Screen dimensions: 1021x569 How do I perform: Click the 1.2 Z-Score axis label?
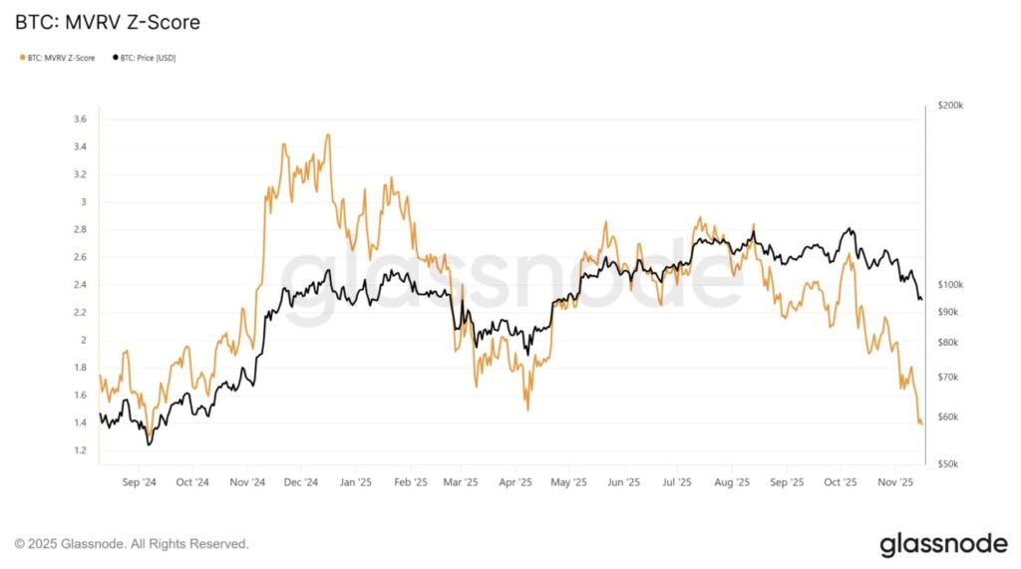click(x=81, y=450)
